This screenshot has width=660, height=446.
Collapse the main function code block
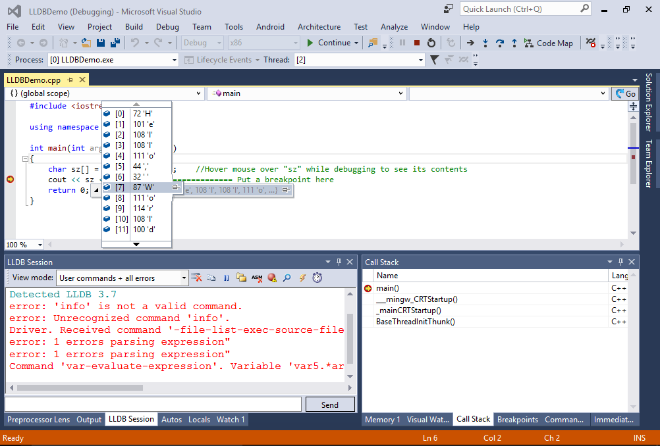tap(25, 159)
